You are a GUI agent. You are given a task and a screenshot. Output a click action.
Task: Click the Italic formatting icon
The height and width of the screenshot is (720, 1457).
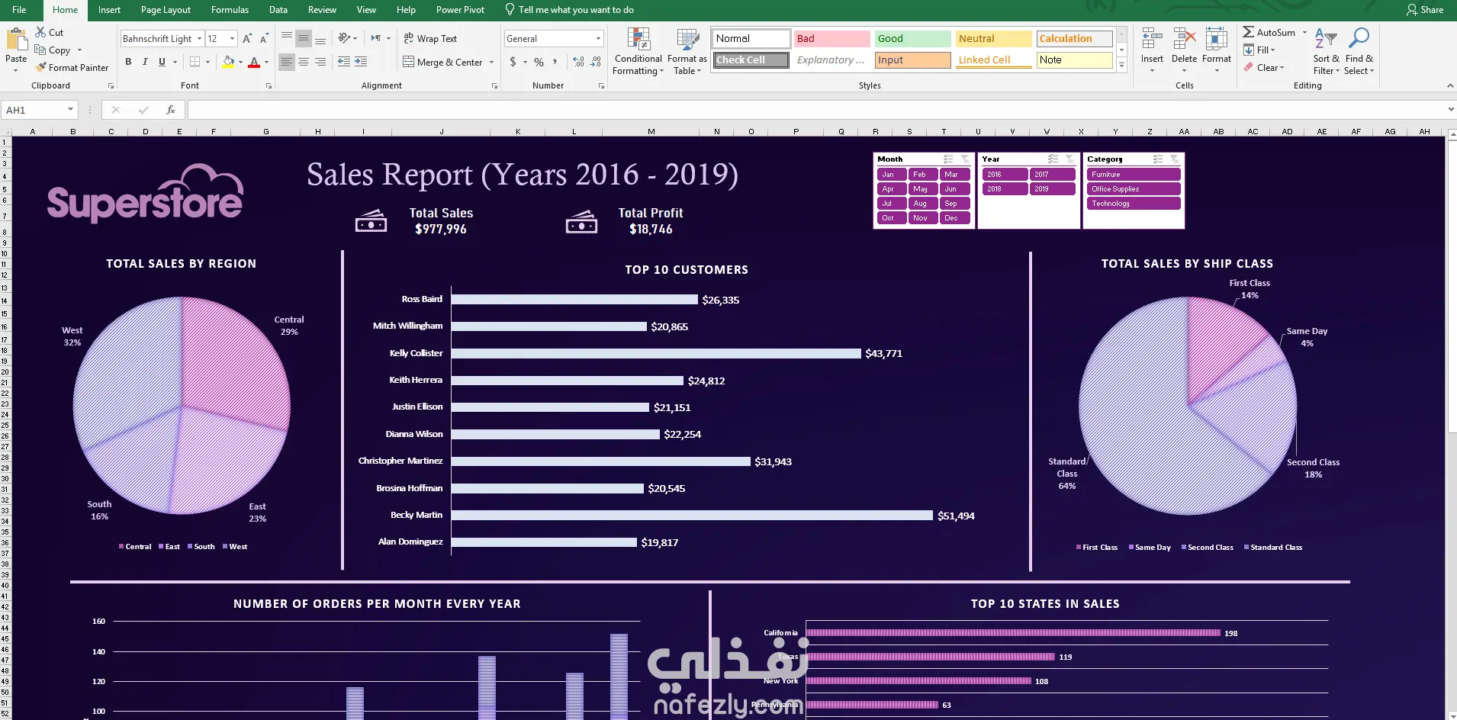145,62
